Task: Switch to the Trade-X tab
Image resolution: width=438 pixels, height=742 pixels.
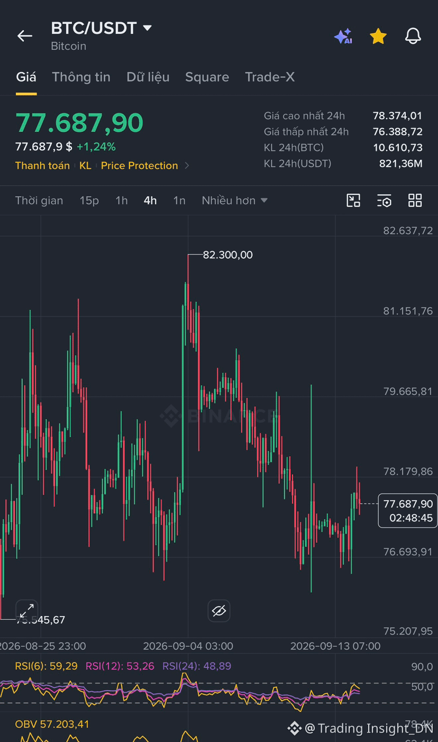Action: point(270,77)
